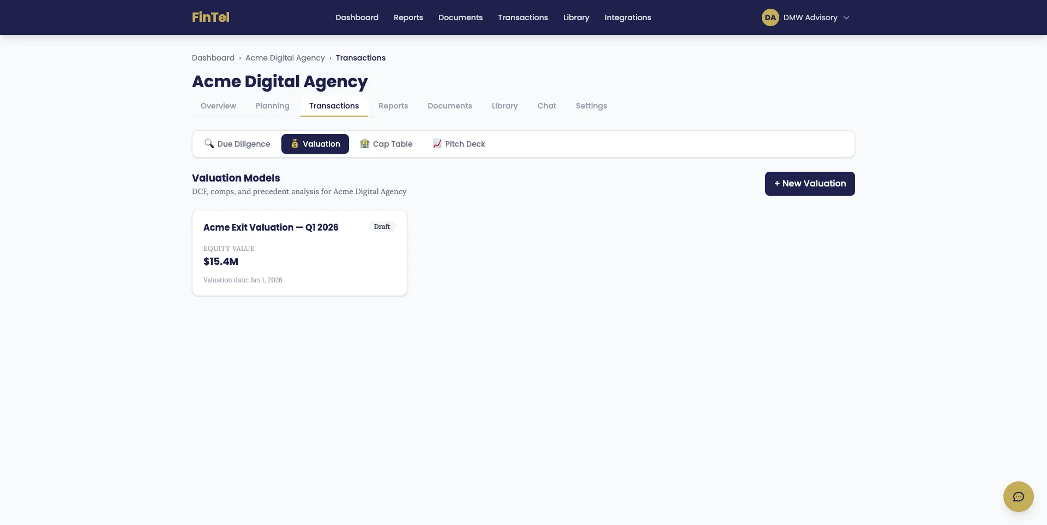Select the Valuation sub-tab
Viewport: 1047px width, 525px height.
click(315, 144)
